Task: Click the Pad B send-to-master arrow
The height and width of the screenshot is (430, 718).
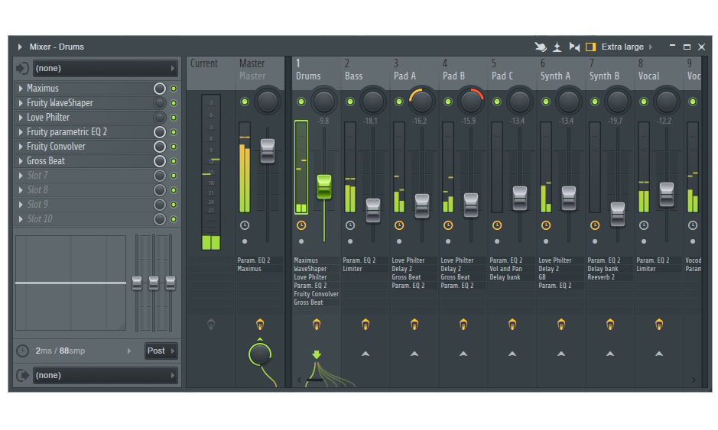Action: click(463, 354)
